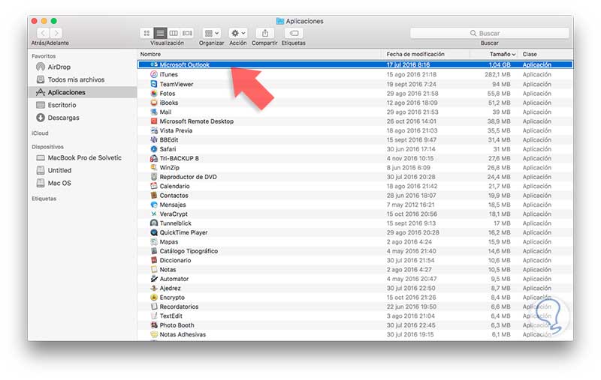Switch to Cover Flow view
This screenshot has height=380, width=601.
[x=187, y=33]
